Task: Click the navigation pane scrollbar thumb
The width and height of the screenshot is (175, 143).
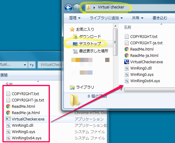Action: point(115,42)
